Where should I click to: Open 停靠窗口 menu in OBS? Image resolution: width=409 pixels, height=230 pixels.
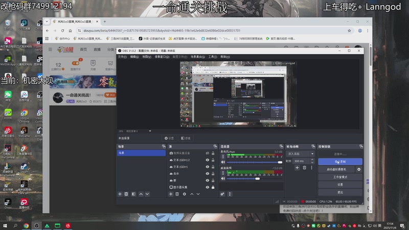pyautogui.click(x=162, y=57)
